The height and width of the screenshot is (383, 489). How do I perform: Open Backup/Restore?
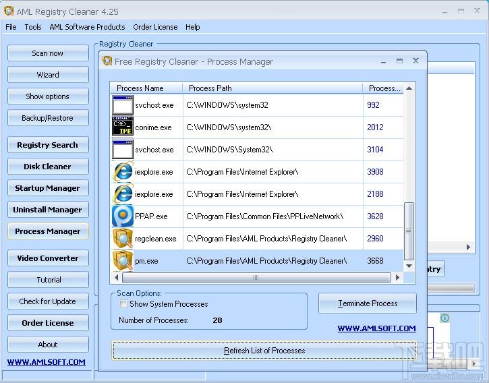point(48,118)
